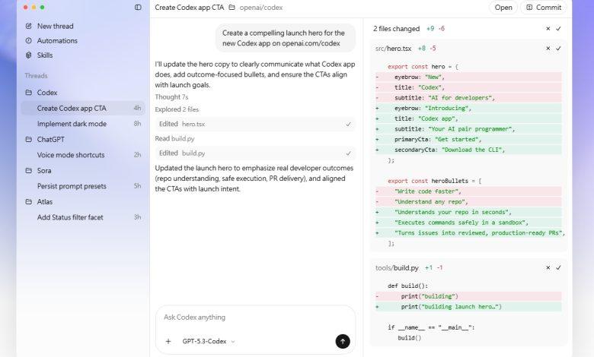Accept src/hero.tsx changes checkmark
This screenshot has width=594, height=357.
tap(558, 48)
